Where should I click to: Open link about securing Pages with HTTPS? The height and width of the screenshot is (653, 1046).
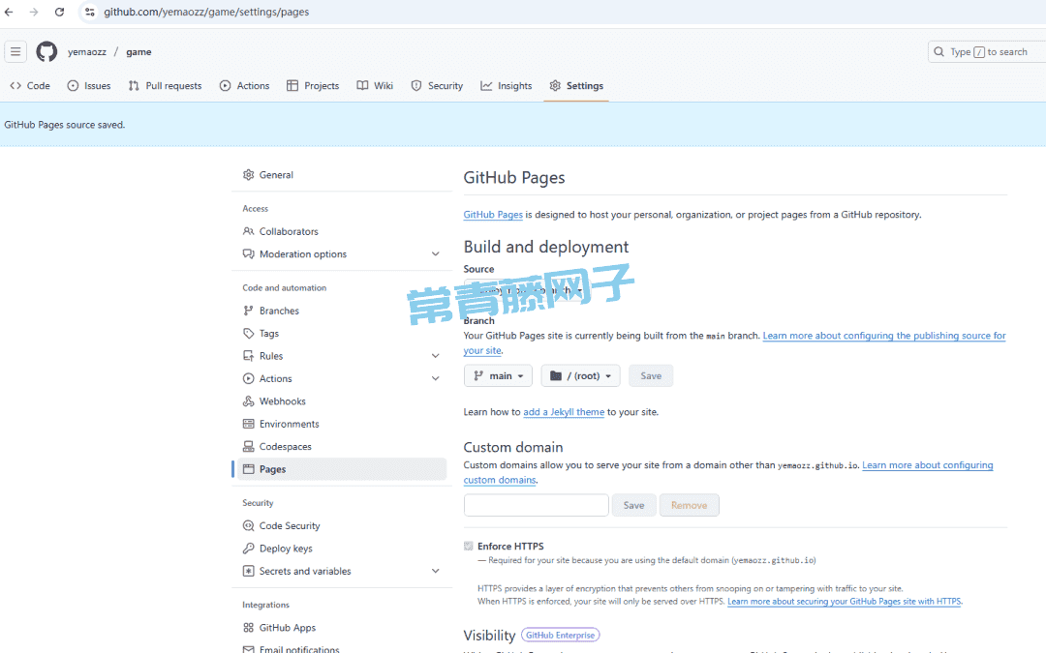(844, 601)
